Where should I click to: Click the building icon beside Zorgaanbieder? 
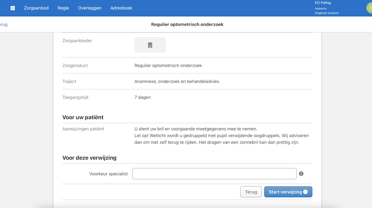click(x=150, y=45)
